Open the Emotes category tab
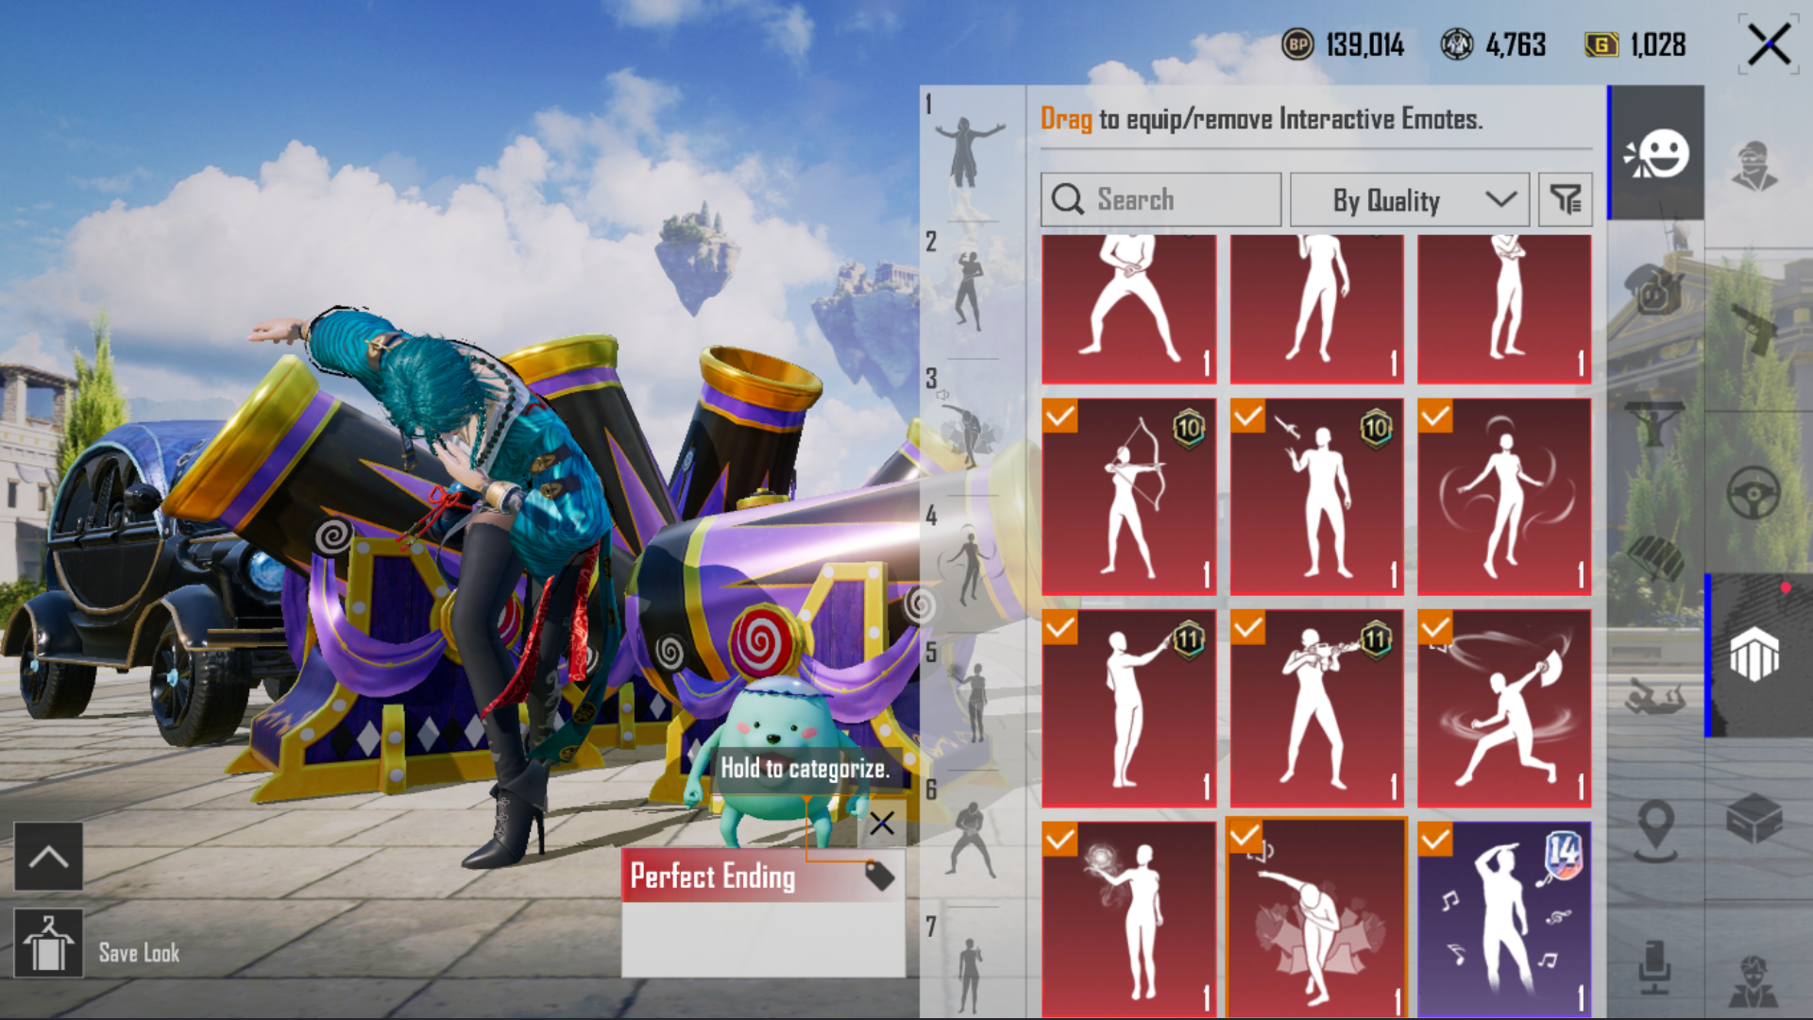Image resolution: width=1813 pixels, height=1020 pixels. 1656,154
